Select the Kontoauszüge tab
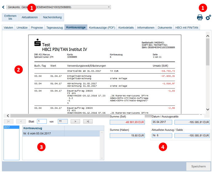This screenshot has width=212, height=172. coord(76,27)
